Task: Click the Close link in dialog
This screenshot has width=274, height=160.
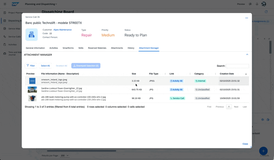Action: click(x=245, y=144)
